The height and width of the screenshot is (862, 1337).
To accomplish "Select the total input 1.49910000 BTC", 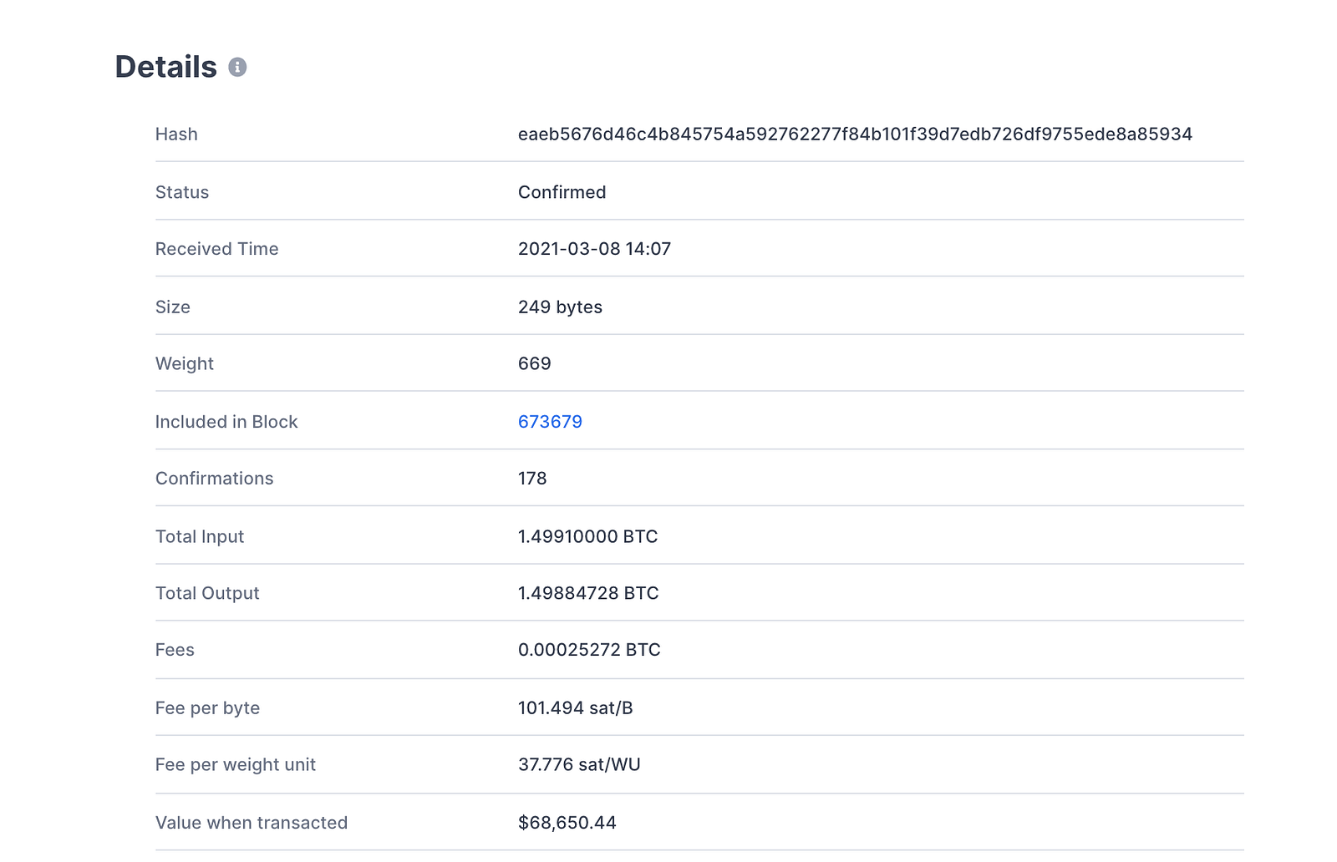I will pos(587,537).
